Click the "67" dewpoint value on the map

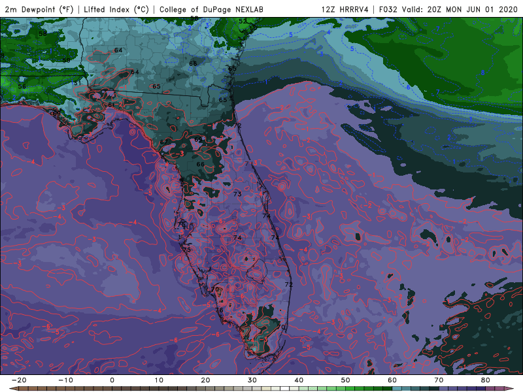coord(164,142)
